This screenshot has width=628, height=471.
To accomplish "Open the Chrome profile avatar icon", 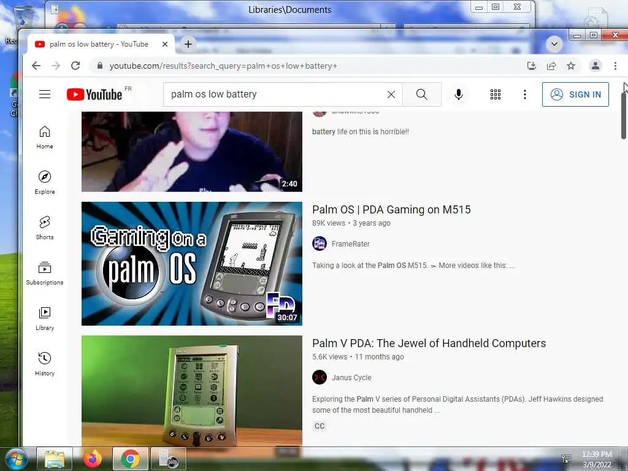I will (595, 66).
